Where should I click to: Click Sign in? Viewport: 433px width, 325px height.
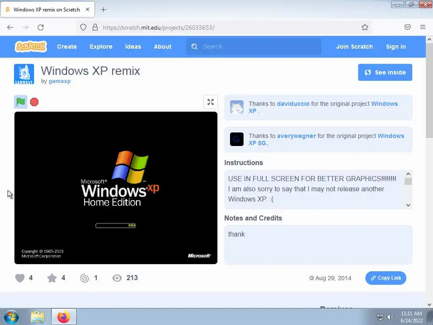[396, 47]
